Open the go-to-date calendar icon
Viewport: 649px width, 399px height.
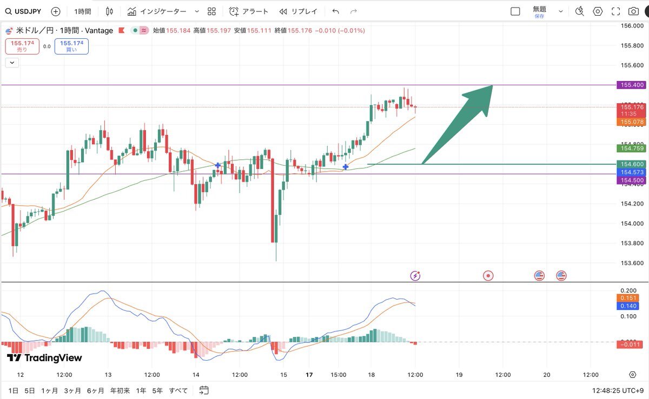tap(204, 390)
